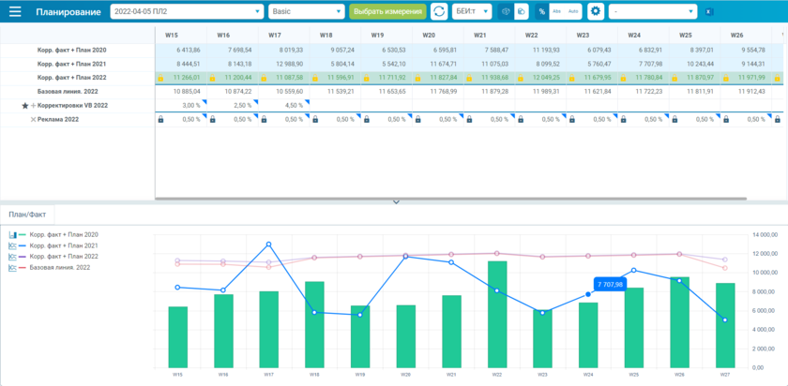788x386 pixels.
Task: Open the Basic dropdown
Action: click(306, 12)
